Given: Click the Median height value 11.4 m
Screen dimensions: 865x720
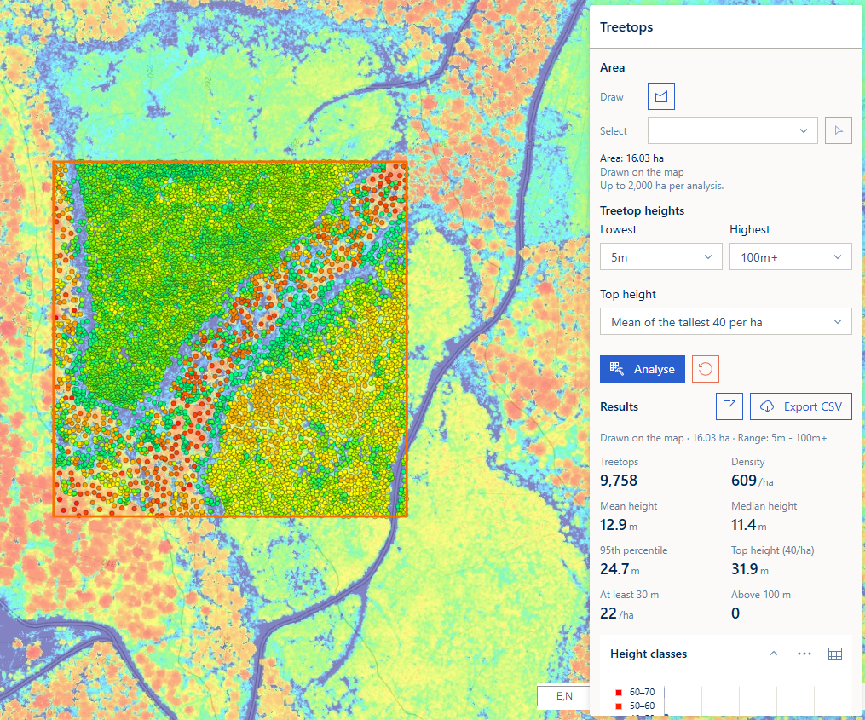Looking at the screenshot, I should [x=748, y=525].
